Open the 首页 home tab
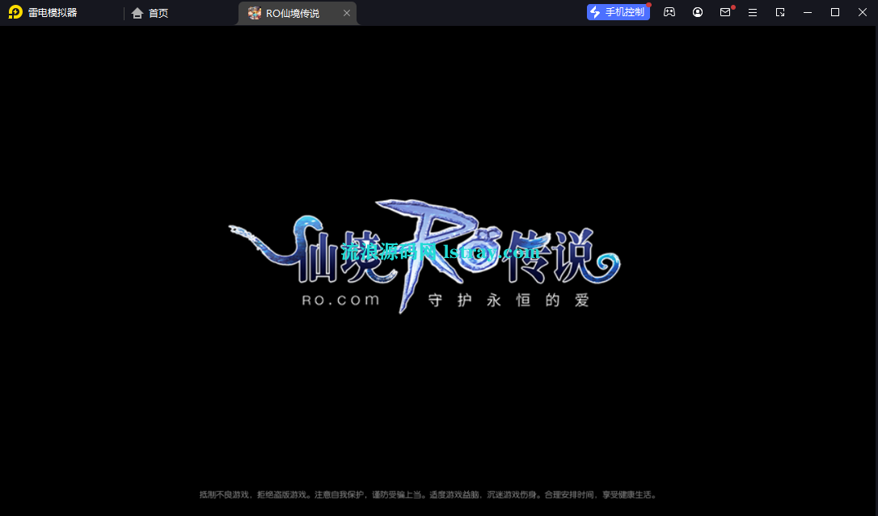 click(150, 13)
